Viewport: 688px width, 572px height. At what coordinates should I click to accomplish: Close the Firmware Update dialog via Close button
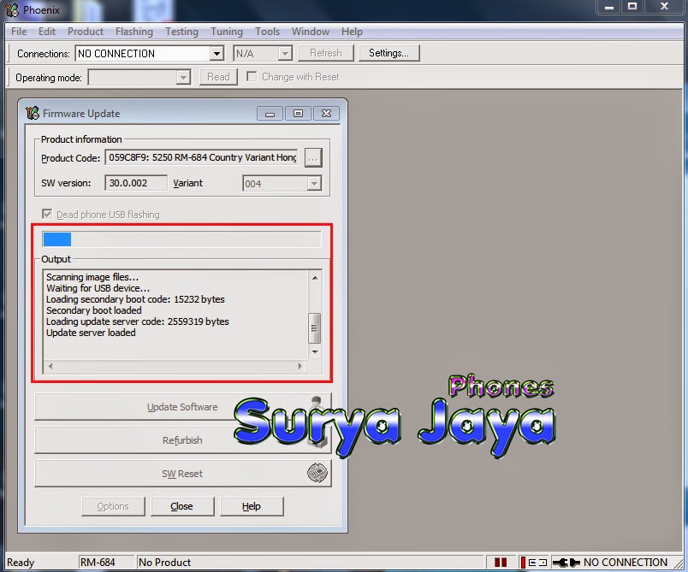(181, 506)
